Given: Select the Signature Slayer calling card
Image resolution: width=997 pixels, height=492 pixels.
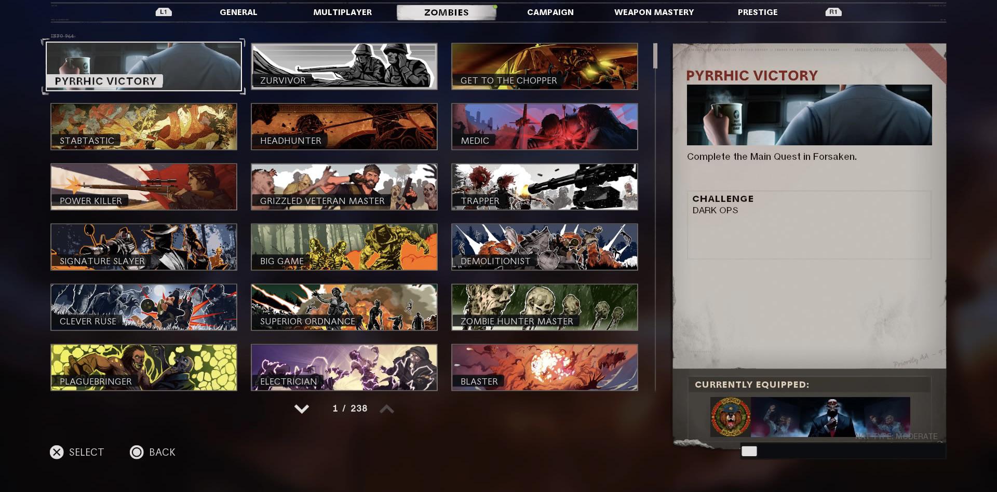Looking at the screenshot, I should (144, 247).
